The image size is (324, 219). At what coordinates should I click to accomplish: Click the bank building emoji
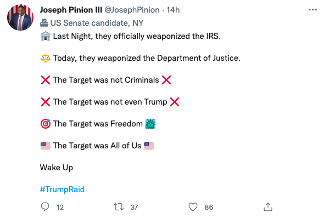coord(46,36)
